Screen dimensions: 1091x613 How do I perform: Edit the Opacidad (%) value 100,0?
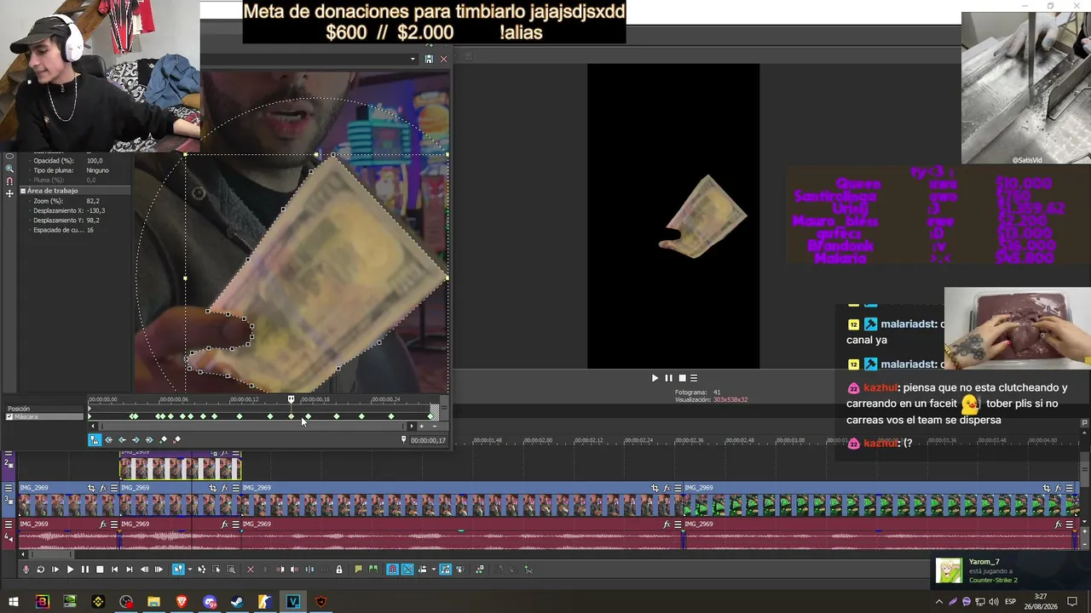tap(95, 161)
